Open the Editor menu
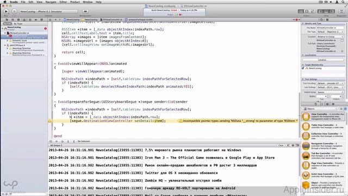 63,2
